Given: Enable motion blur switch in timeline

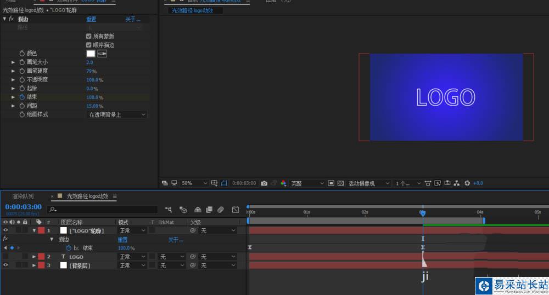Looking at the screenshot, I should click(221, 210).
